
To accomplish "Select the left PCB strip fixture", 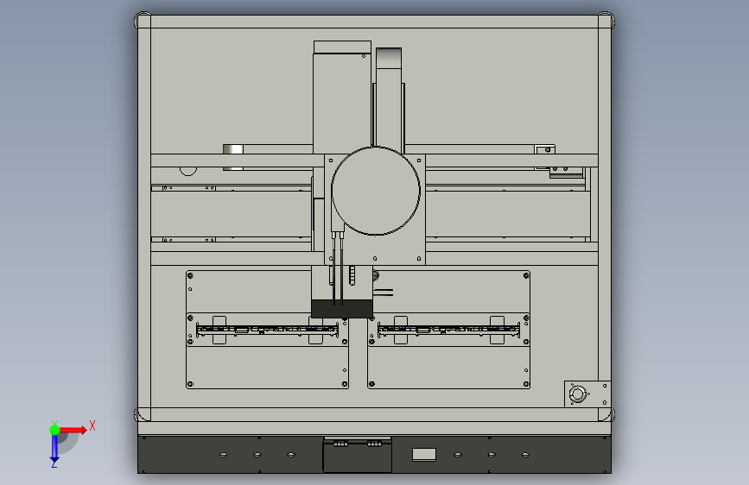I will [268, 330].
